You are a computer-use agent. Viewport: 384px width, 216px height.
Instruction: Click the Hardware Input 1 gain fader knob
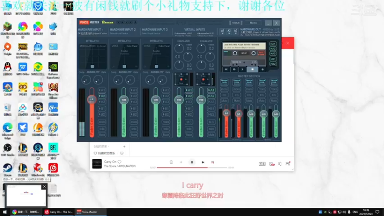pos(92,99)
